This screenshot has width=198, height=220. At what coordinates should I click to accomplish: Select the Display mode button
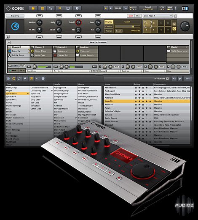pos(109,22)
